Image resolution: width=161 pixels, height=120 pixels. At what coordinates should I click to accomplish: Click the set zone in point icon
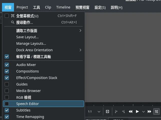(x=116, y=111)
